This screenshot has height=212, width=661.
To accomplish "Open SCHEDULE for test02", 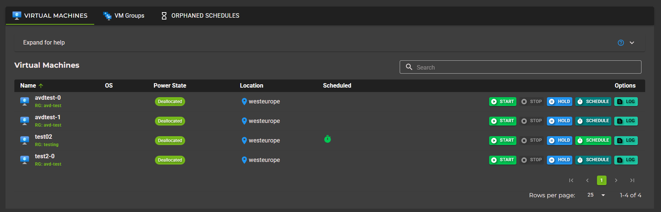I will click(593, 140).
